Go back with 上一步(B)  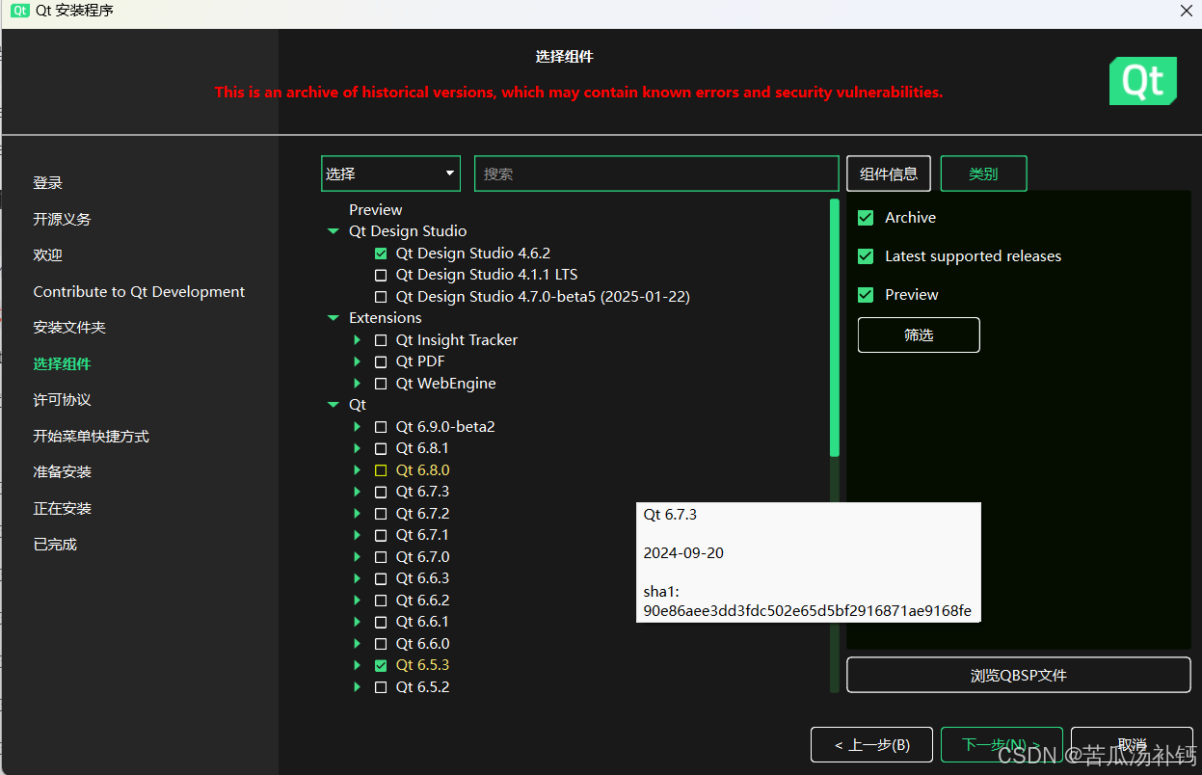point(871,744)
